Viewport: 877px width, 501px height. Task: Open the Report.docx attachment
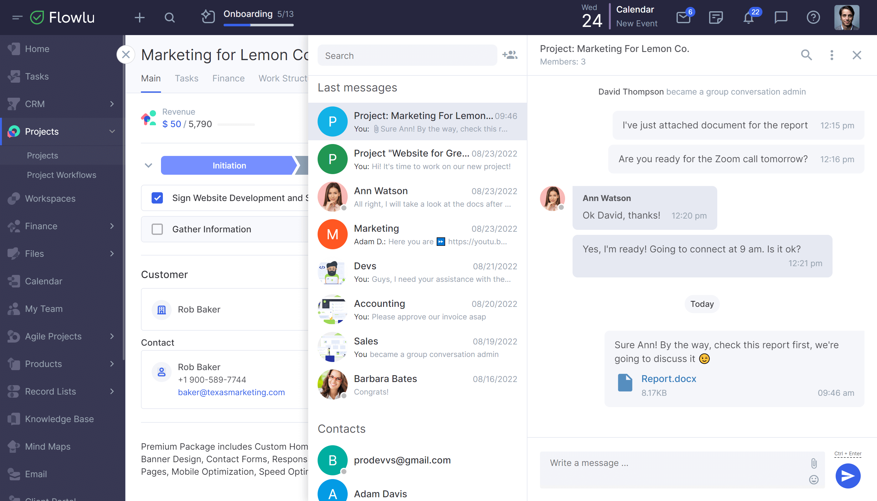point(669,378)
